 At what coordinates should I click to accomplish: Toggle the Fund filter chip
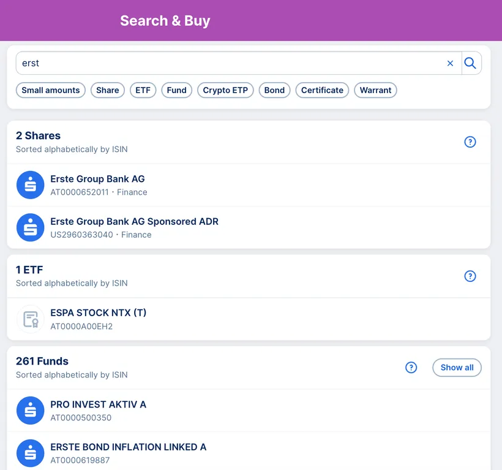point(177,90)
